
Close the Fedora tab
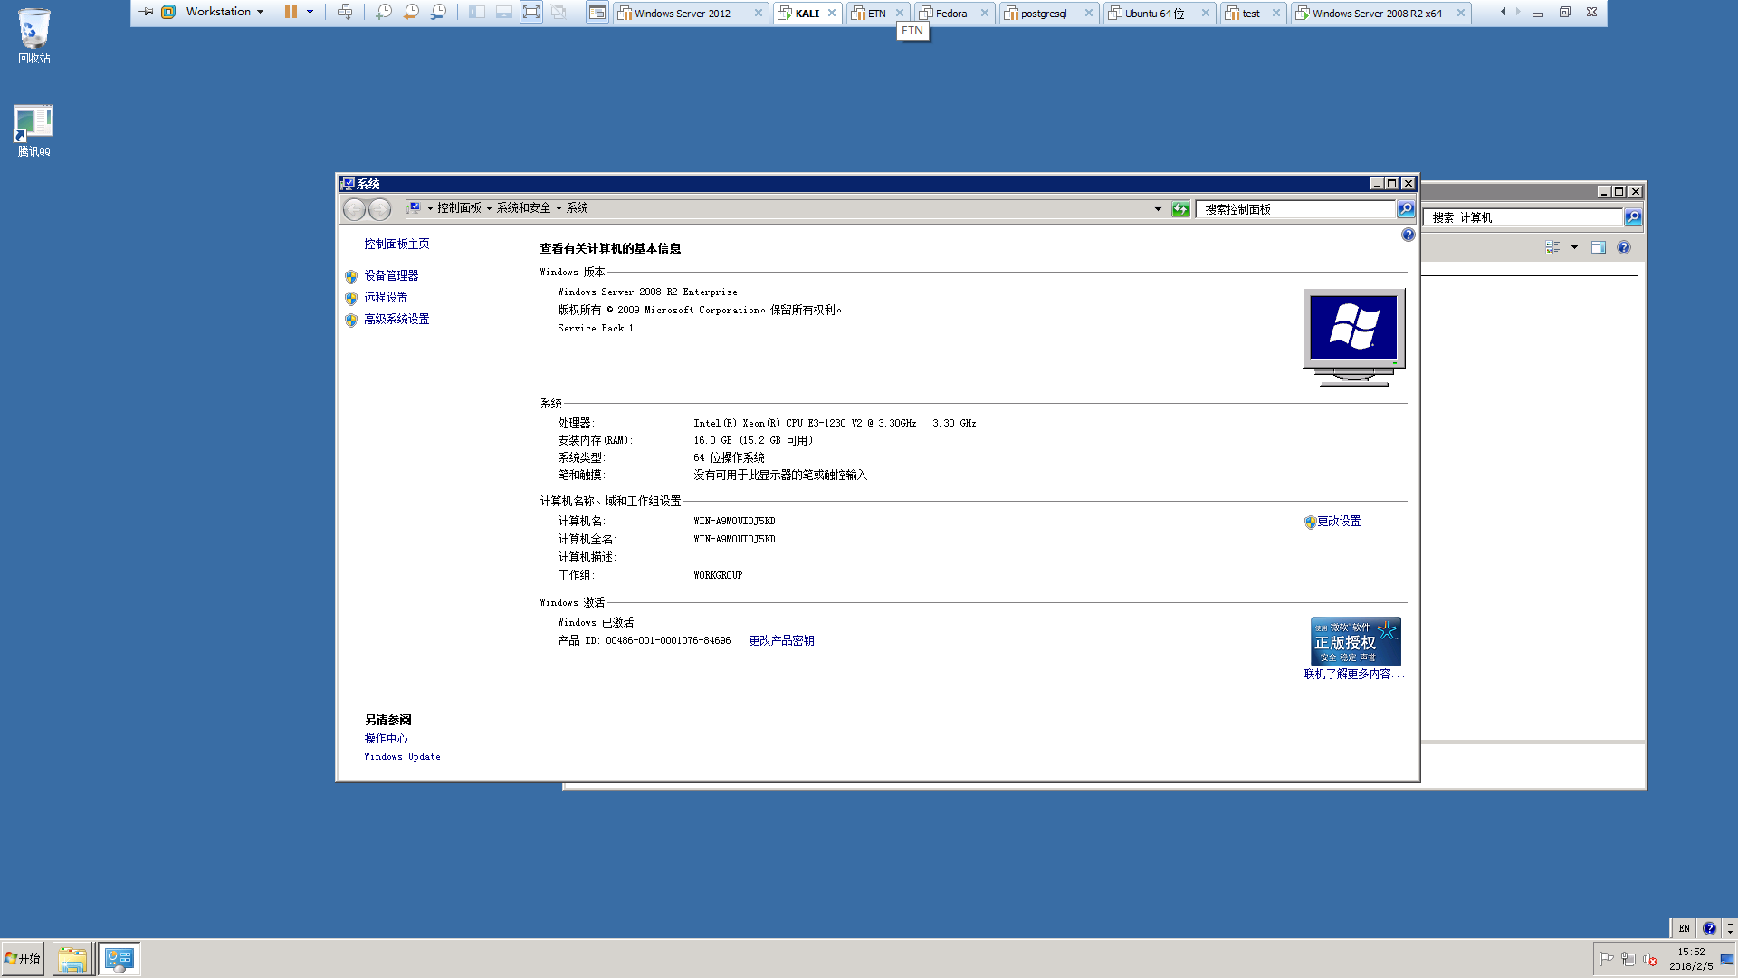click(x=985, y=13)
